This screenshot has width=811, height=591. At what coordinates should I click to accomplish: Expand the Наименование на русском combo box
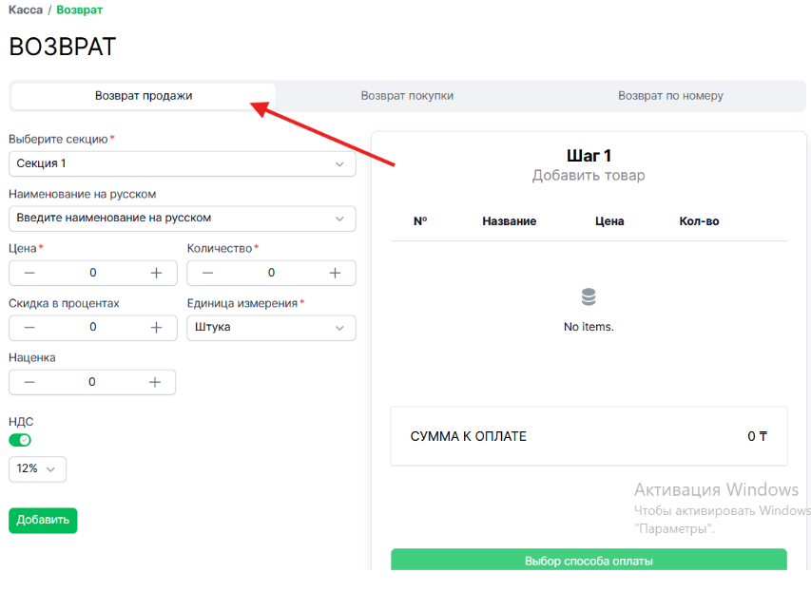pos(182,218)
